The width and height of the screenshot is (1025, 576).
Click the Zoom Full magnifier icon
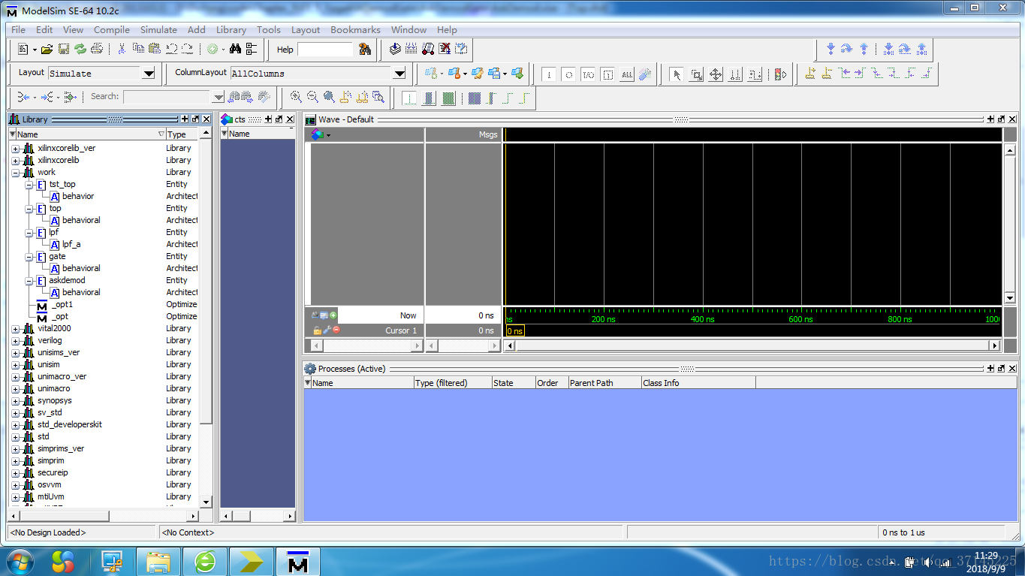[x=329, y=97]
